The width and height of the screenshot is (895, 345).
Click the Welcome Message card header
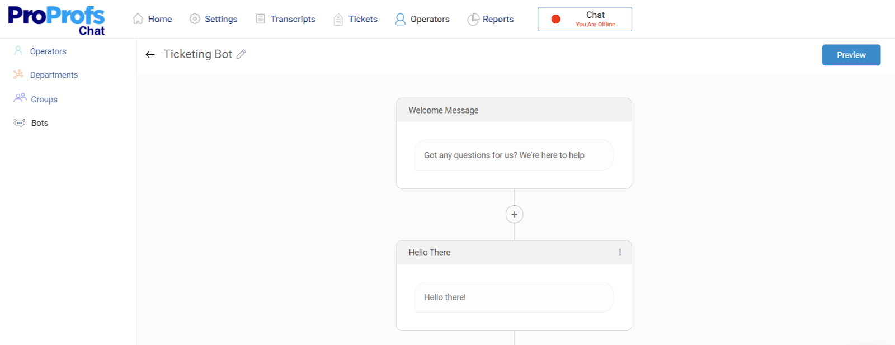tap(514, 110)
